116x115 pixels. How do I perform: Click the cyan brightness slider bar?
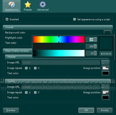tap(59, 53)
